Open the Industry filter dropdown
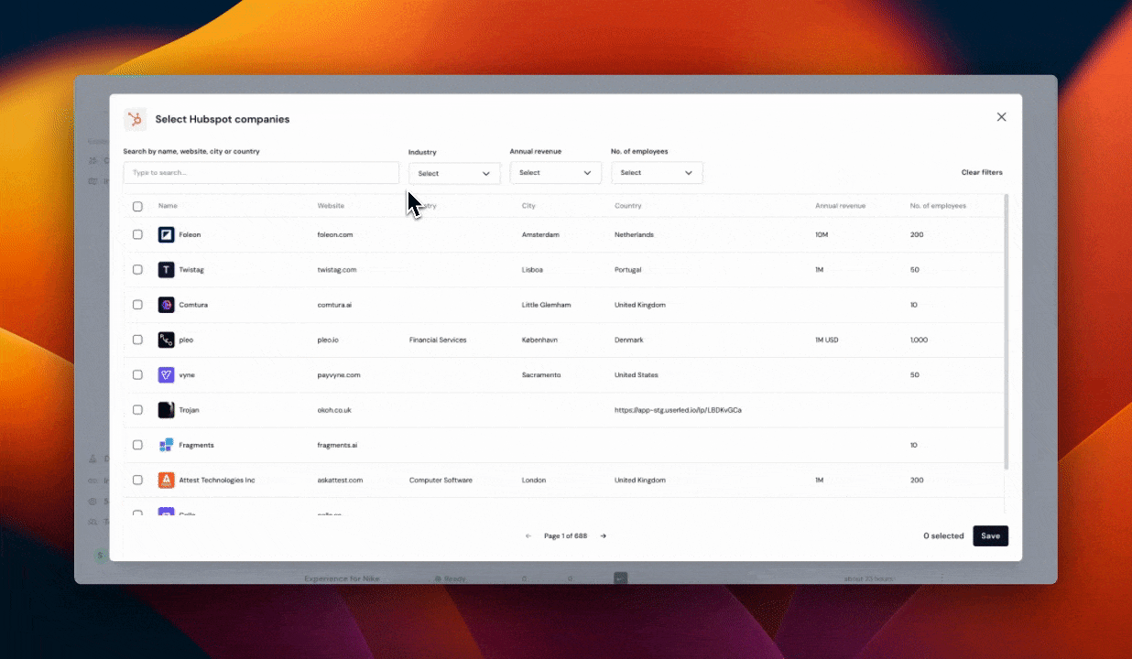This screenshot has height=659, width=1132. click(x=454, y=173)
